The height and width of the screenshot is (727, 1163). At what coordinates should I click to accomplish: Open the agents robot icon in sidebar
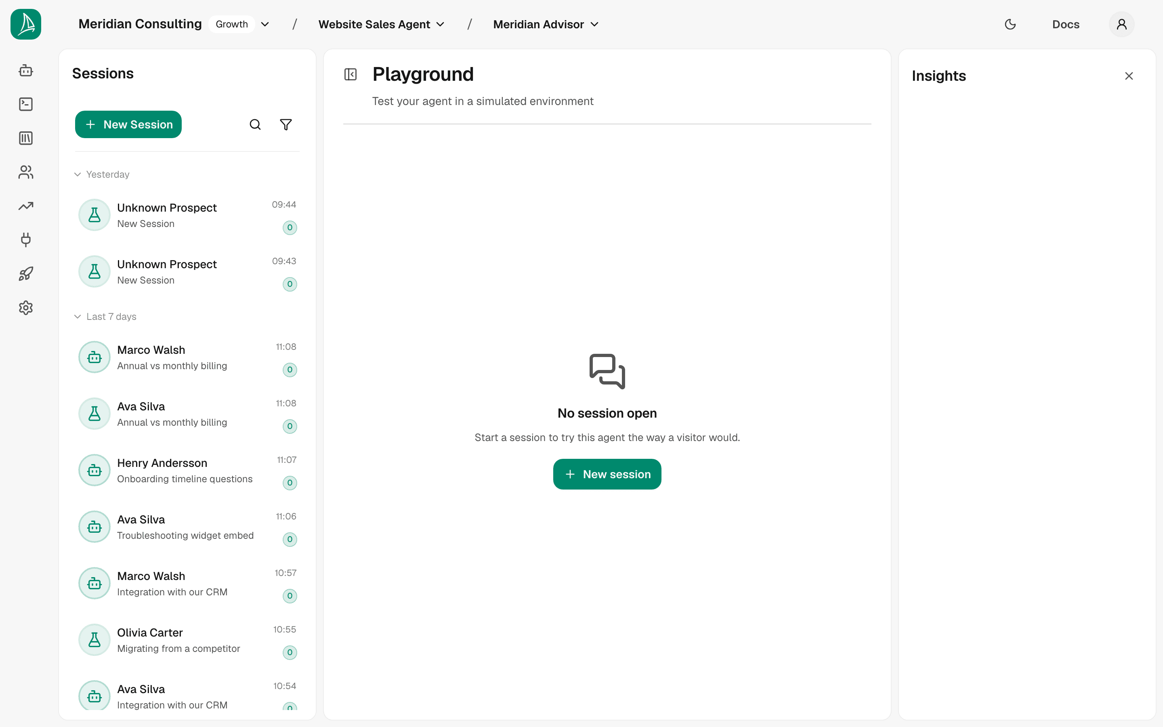point(26,71)
